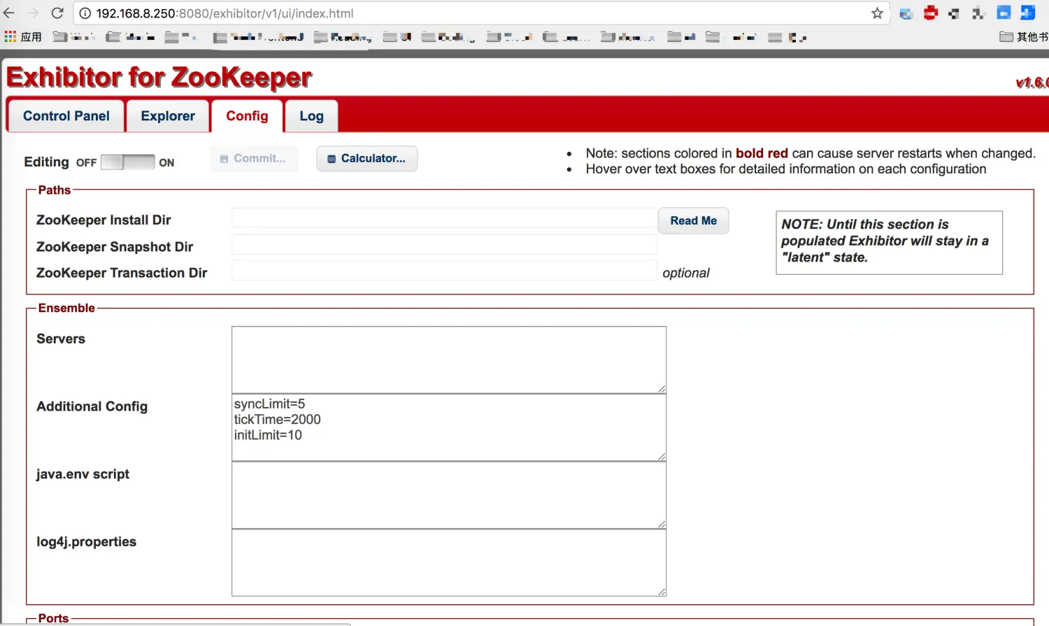The height and width of the screenshot is (626, 1049).
Task: Click the 'tickTime=2000' line
Action: pos(277,420)
